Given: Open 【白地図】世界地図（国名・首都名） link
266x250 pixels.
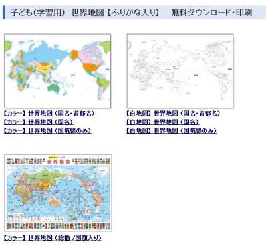Looking at the screenshot, I should (x=174, y=114).
